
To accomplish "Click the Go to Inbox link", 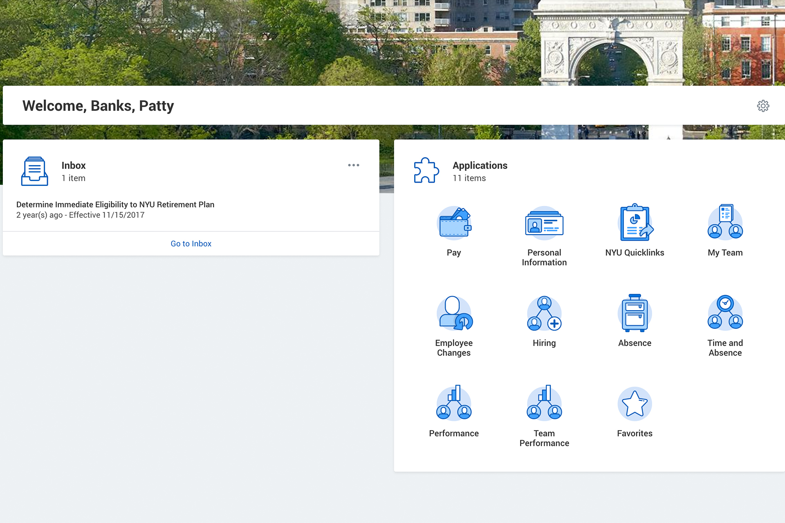I will 191,244.
